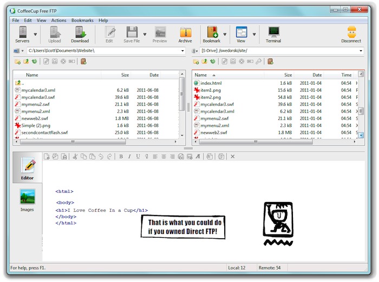Open the Bookmarks menu
Viewport: 379px width, 282px height.
83,21
